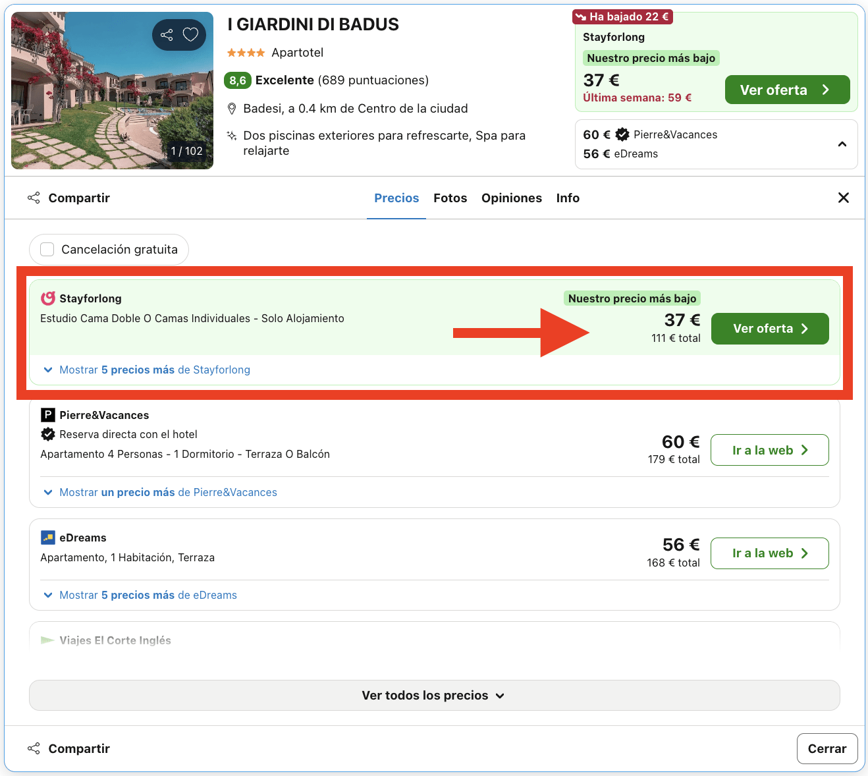Screen dimensions: 868x776
Task: Switch to the Fotos tab
Action: pos(450,198)
